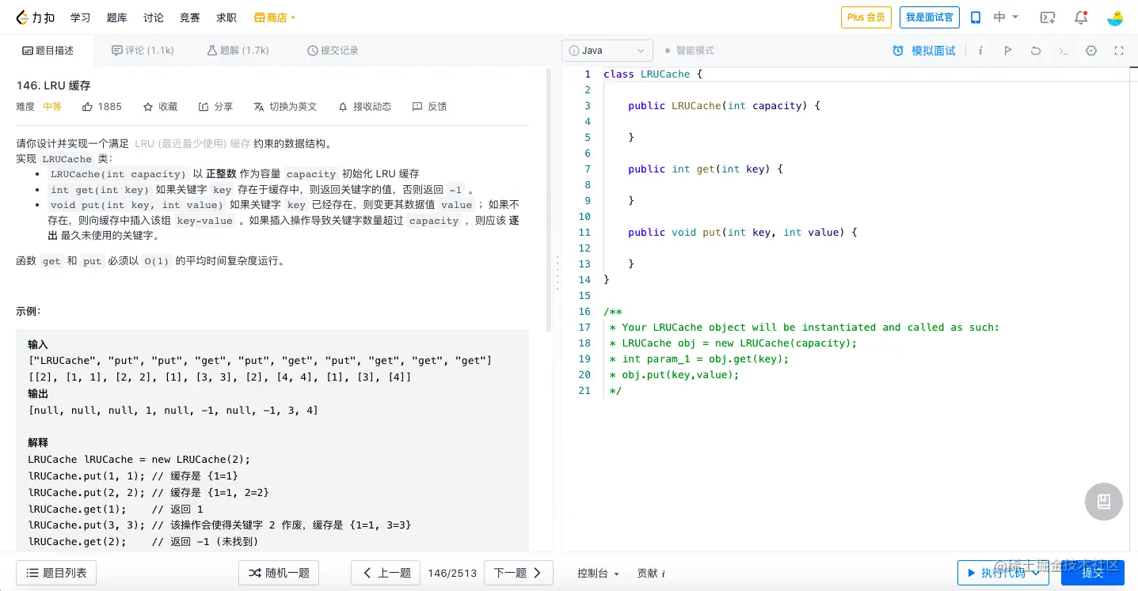
Task: Click the reset code icon
Action: (x=1035, y=51)
